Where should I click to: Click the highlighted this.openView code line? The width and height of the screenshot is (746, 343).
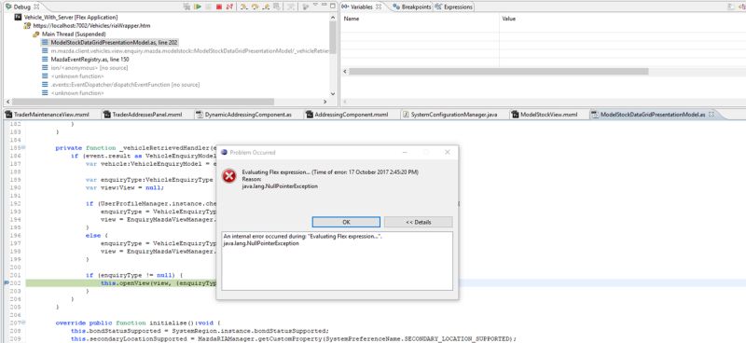tap(159, 283)
